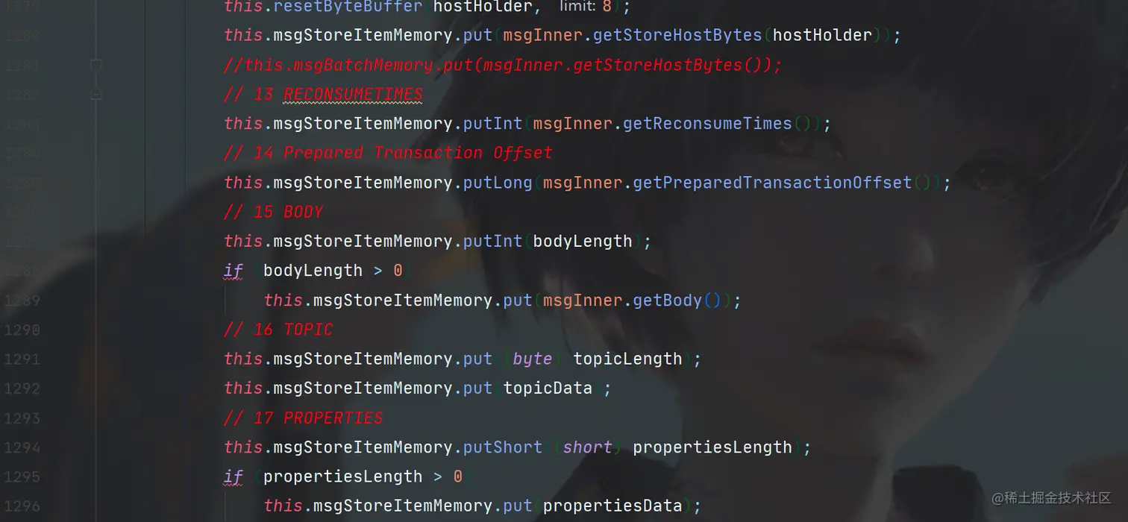Click getStoreHostBytes in the hostHolder put line
The height and width of the screenshot is (522, 1128).
pyautogui.click(x=677, y=35)
